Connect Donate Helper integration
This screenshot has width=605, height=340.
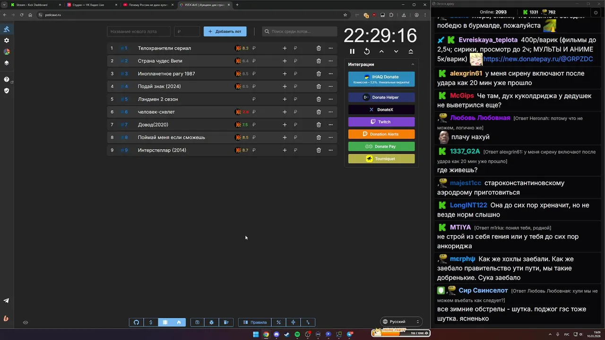pos(381,97)
